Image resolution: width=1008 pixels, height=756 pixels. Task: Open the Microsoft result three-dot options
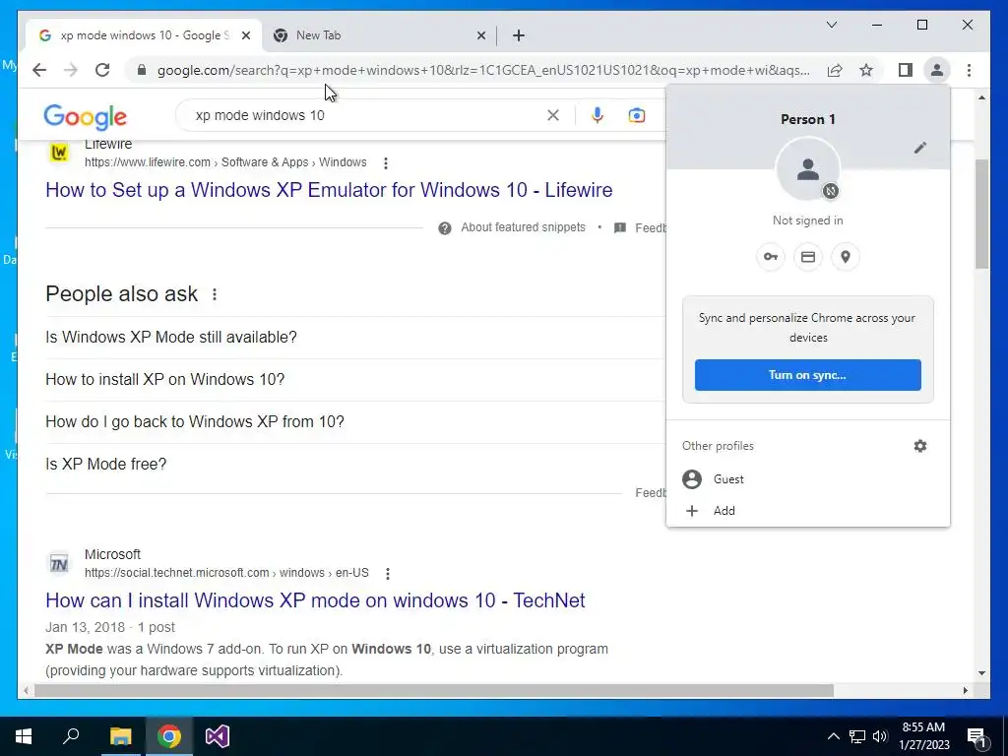point(388,574)
